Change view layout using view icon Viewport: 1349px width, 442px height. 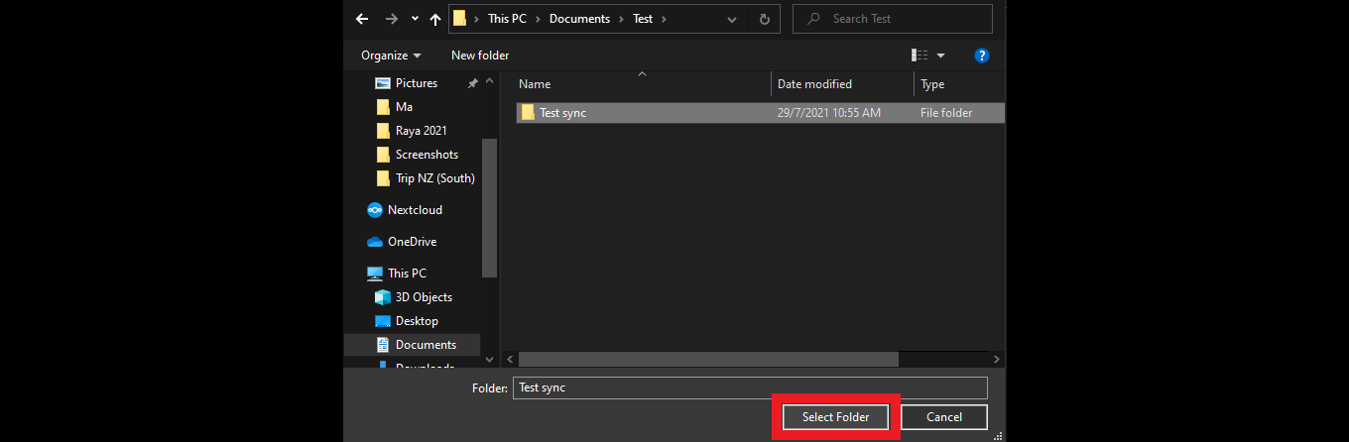coord(920,55)
